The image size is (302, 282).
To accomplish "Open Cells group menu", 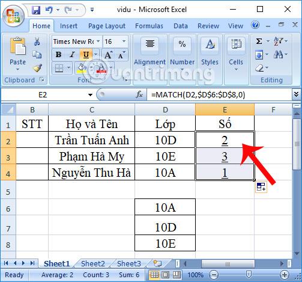I will [236, 53].
